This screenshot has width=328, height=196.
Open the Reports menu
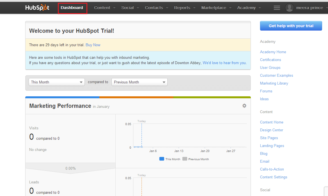coord(185,8)
